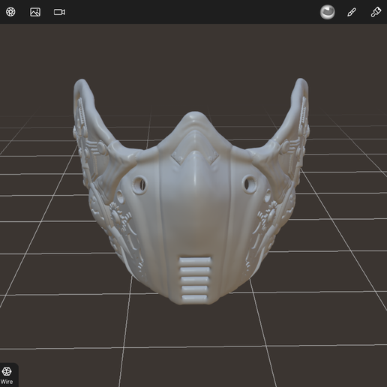Open the scene menu with the mesh sphere icon

10,12
